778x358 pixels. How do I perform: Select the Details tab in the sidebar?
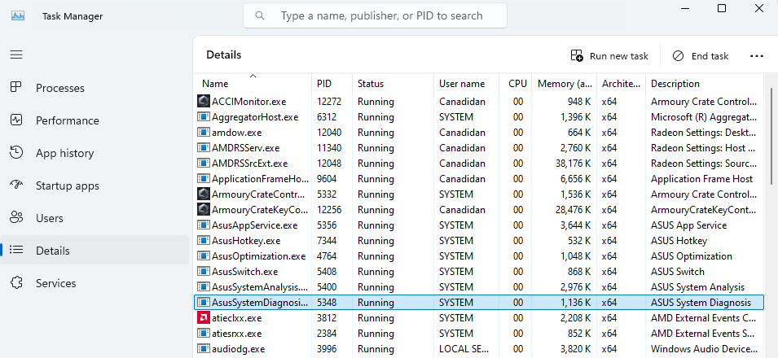pyautogui.click(x=53, y=251)
